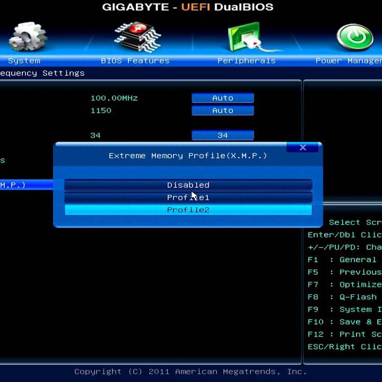
Task: Open BIOS Features via the chip icon
Action: tap(137, 37)
